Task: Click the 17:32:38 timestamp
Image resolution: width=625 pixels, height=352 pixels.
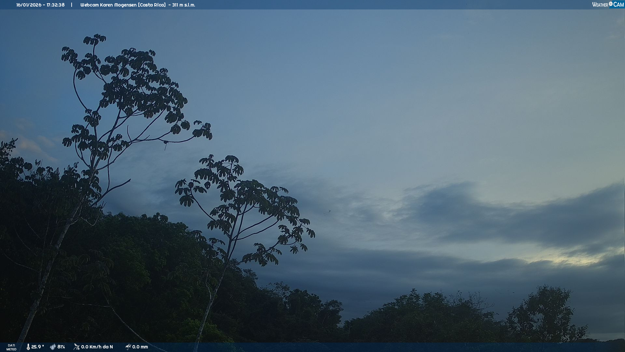Action: point(55,5)
